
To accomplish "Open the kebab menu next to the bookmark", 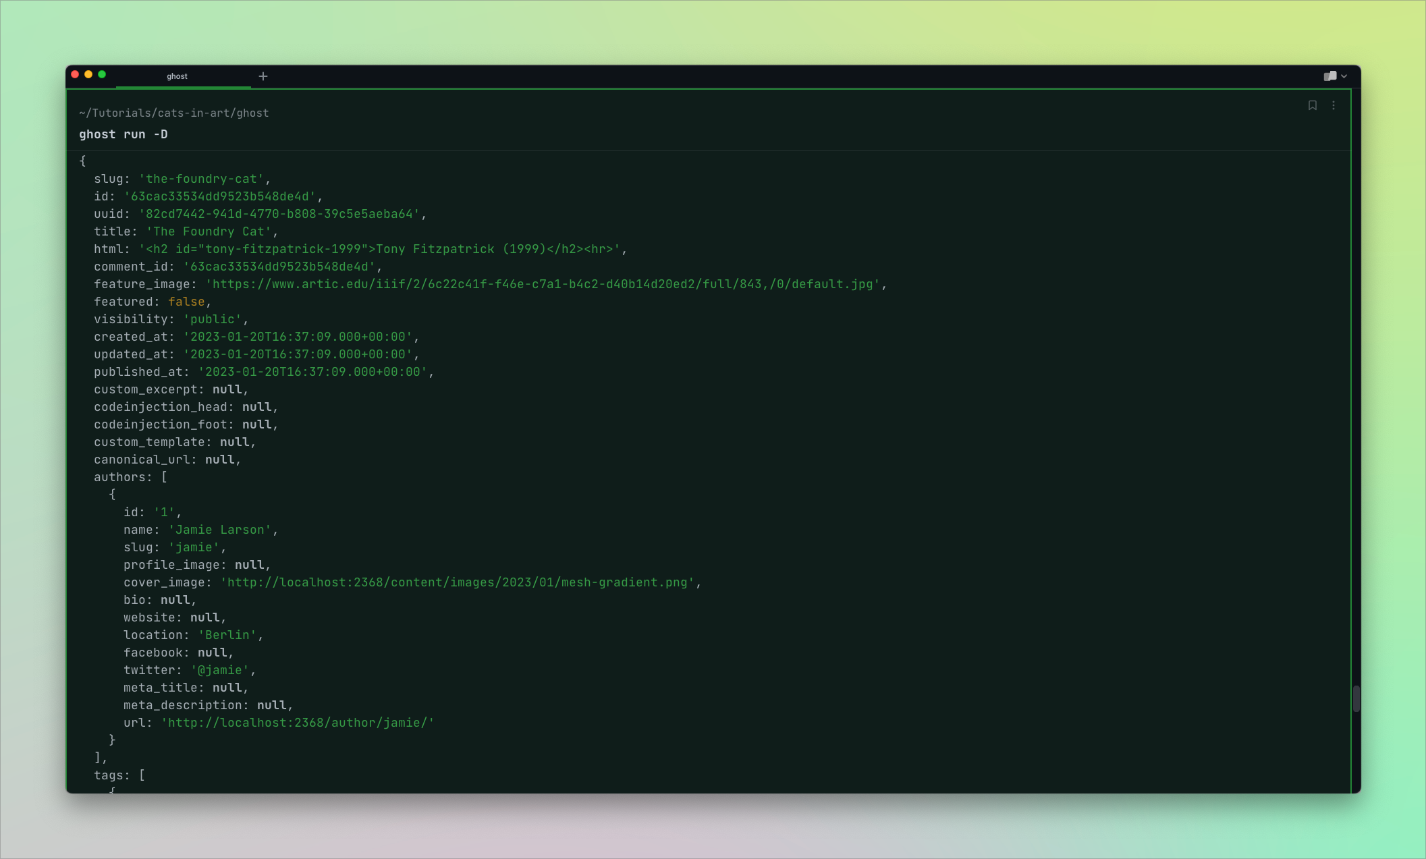I will click(1333, 105).
